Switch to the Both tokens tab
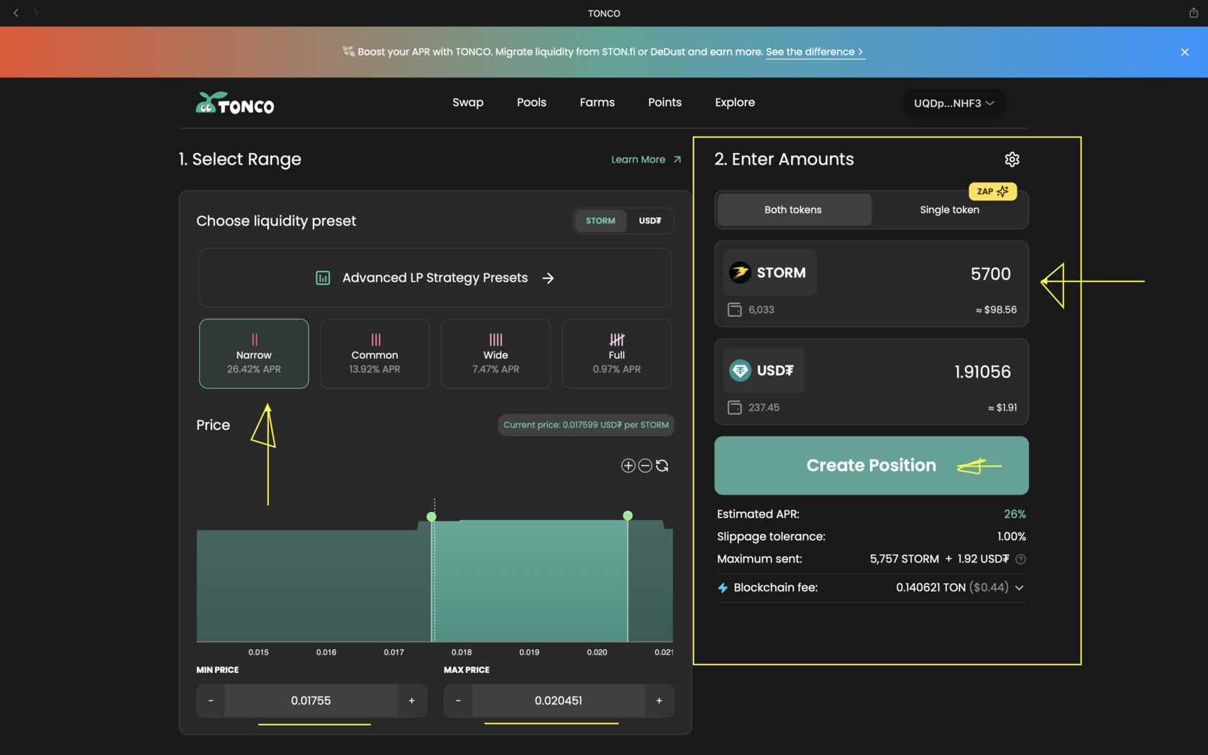1208x755 pixels. tap(793, 210)
